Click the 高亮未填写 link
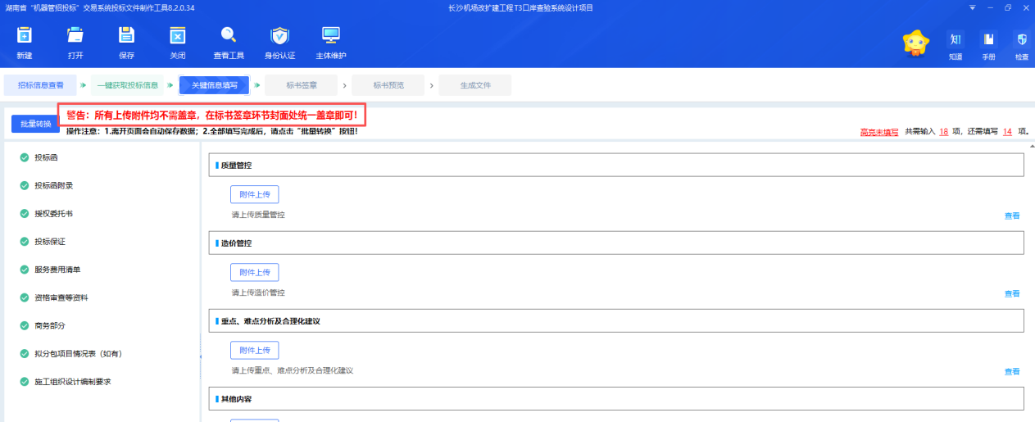Viewport: 1035px width, 422px height. click(878, 132)
